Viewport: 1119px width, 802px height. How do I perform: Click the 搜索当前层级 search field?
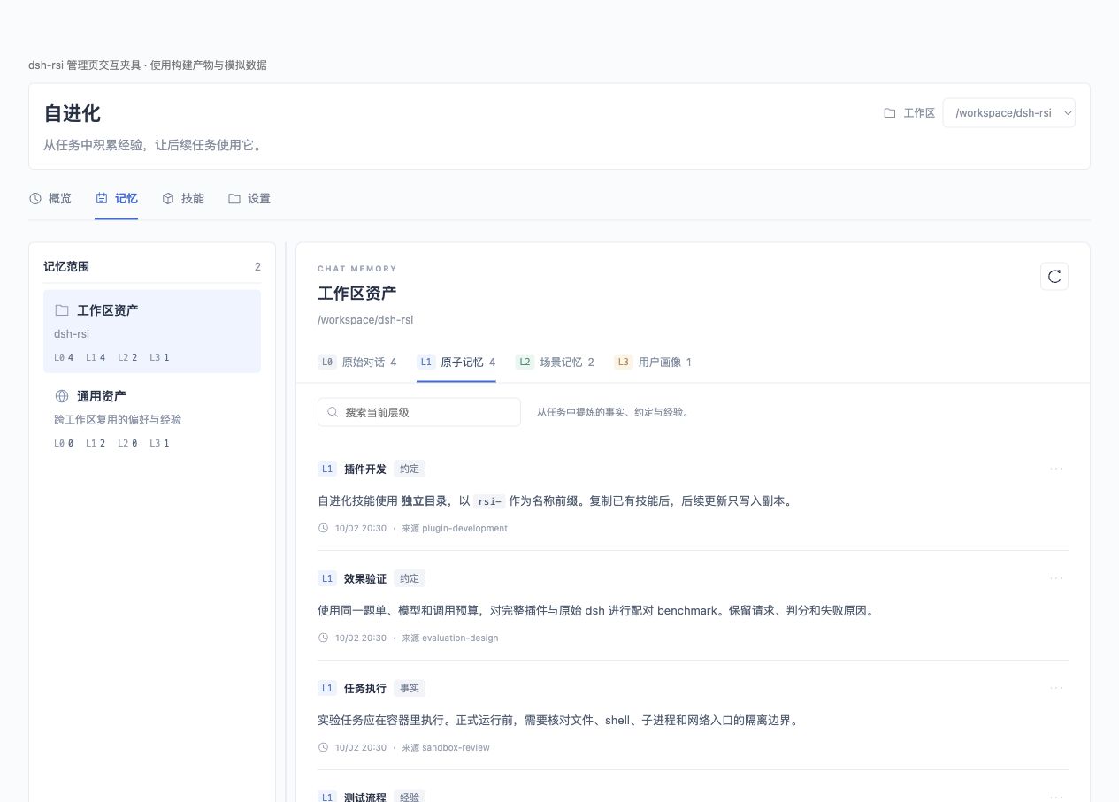tap(419, 412)
